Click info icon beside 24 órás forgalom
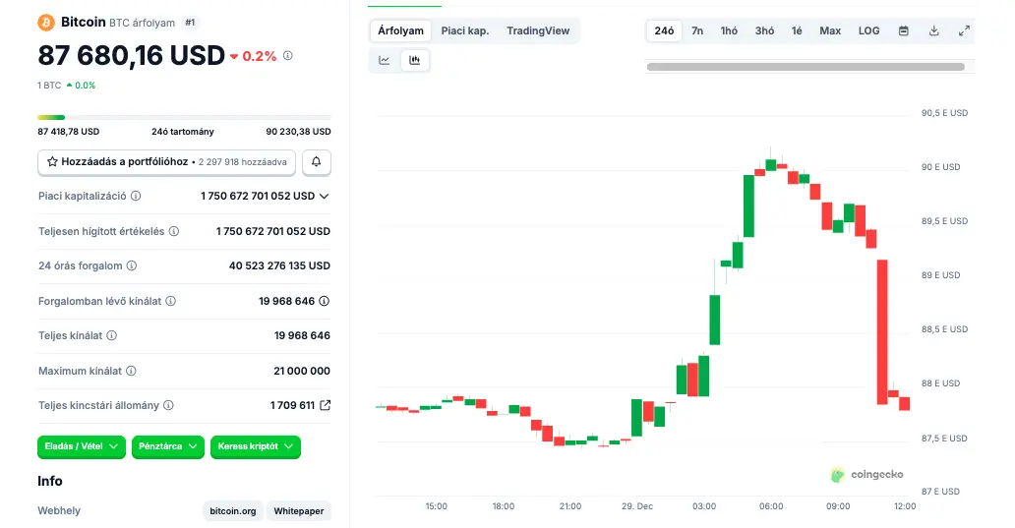1015x528 pixels. 132,265
